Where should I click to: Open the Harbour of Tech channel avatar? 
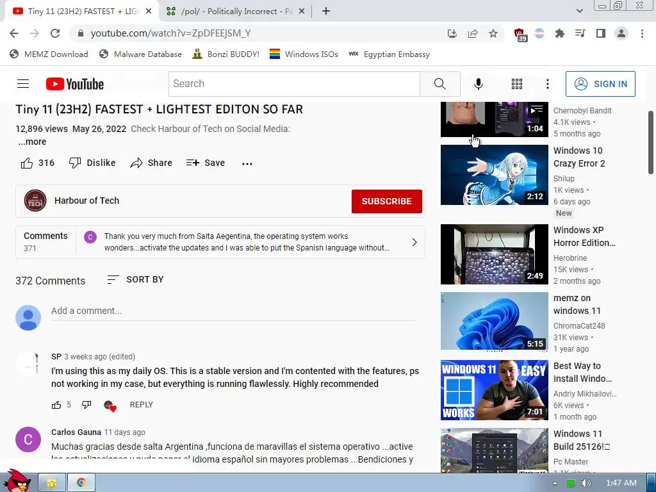[35, 201]
